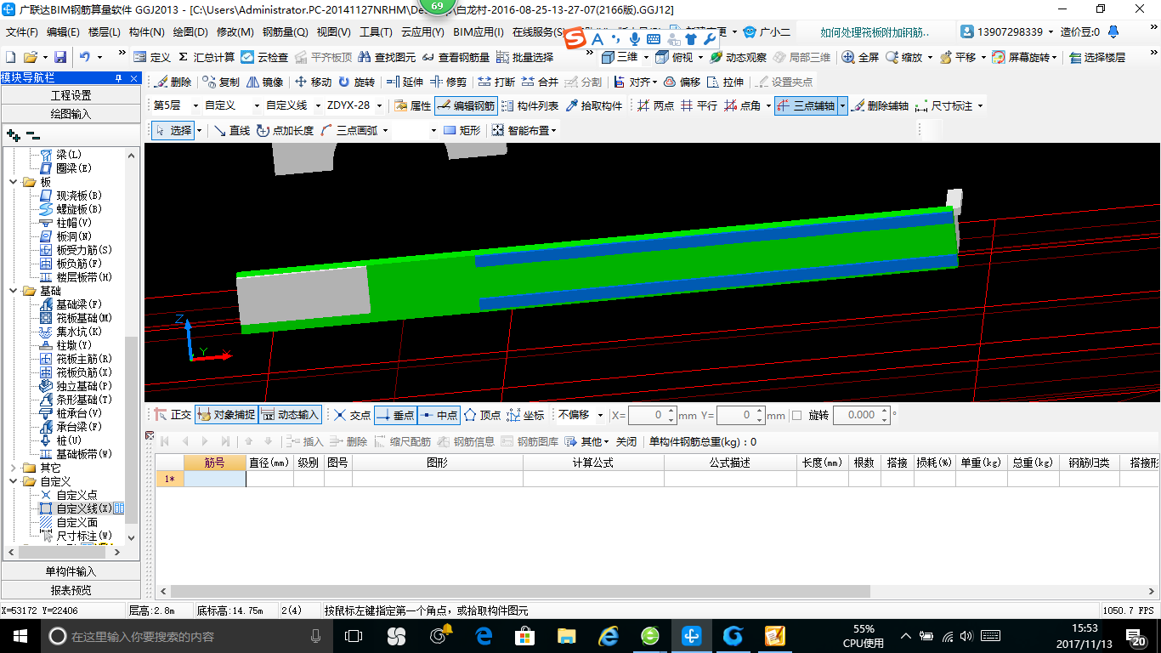Click the 定义 toolbar button
The height and width of the screenshot is (653, 1161).
click(152, 57)
